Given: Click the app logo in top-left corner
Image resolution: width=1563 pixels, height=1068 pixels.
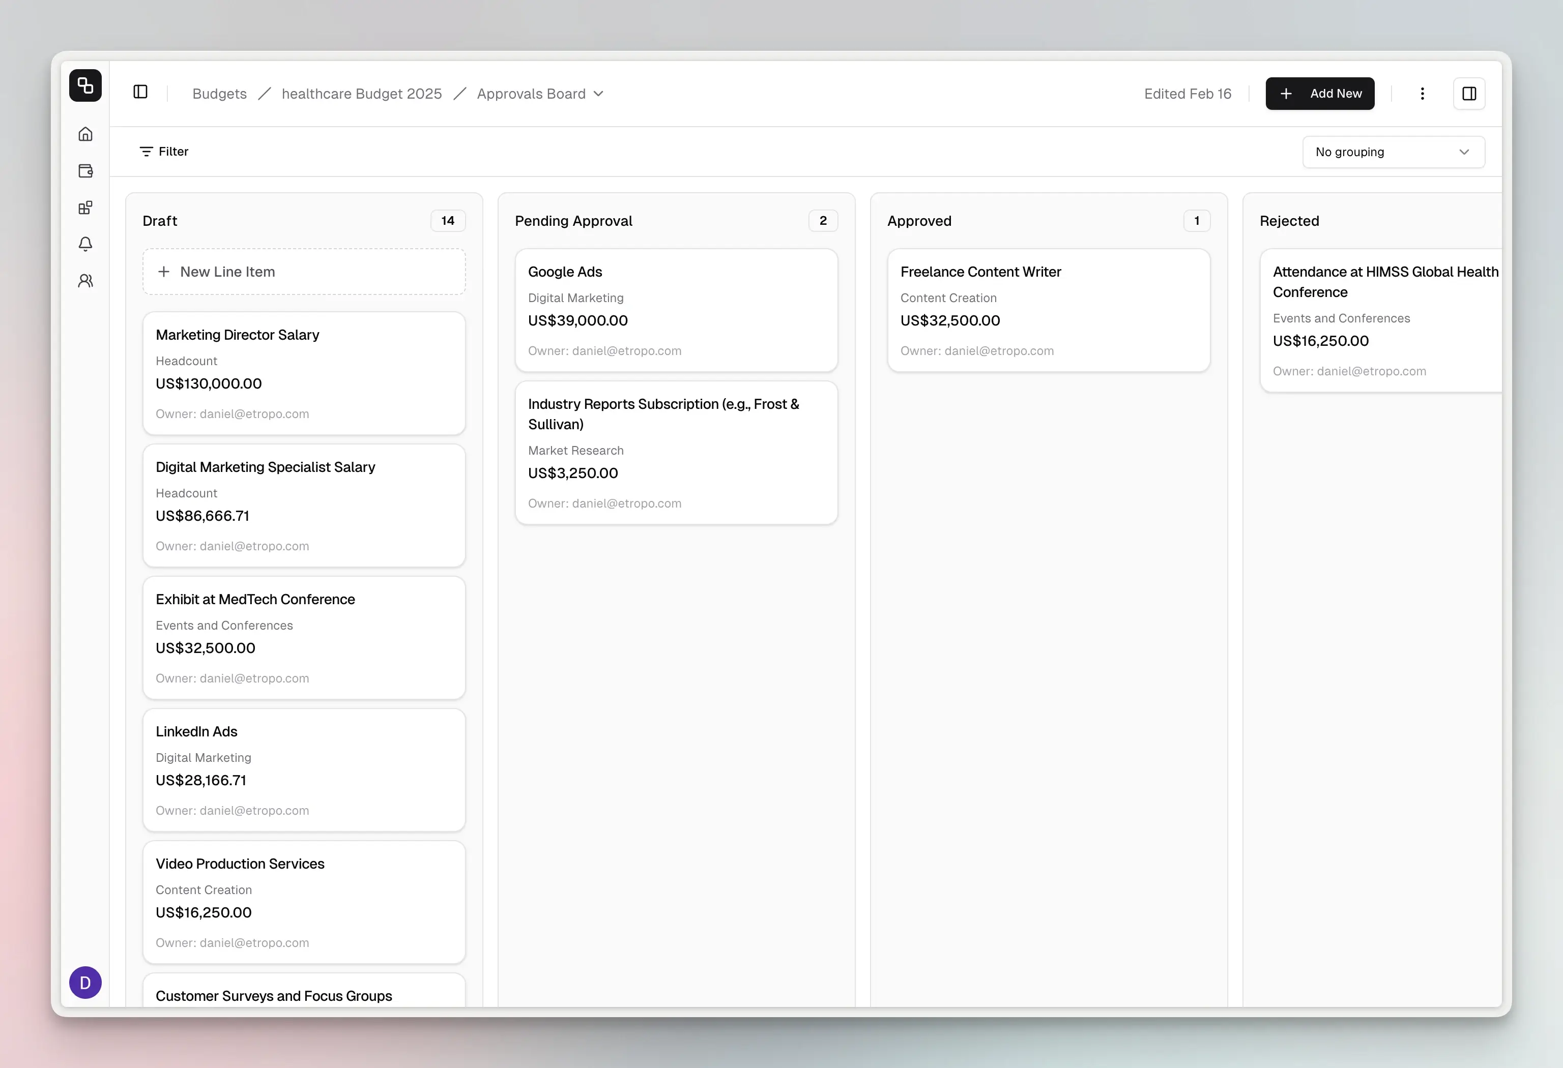Looking at the screenshot, I should [x=85, y=85].
